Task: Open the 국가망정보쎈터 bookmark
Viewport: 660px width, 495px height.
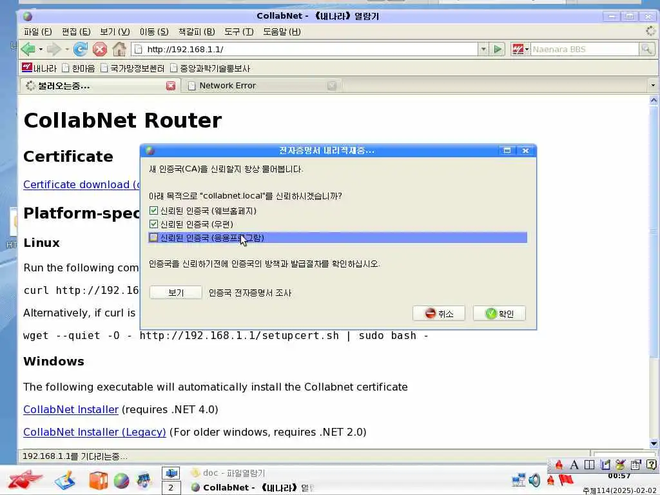Action: coord(132,68)
